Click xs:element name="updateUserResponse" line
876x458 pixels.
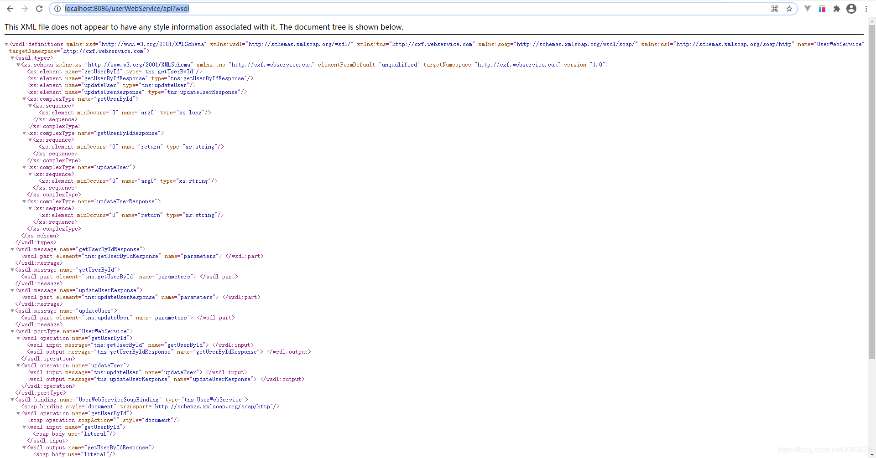137,92
